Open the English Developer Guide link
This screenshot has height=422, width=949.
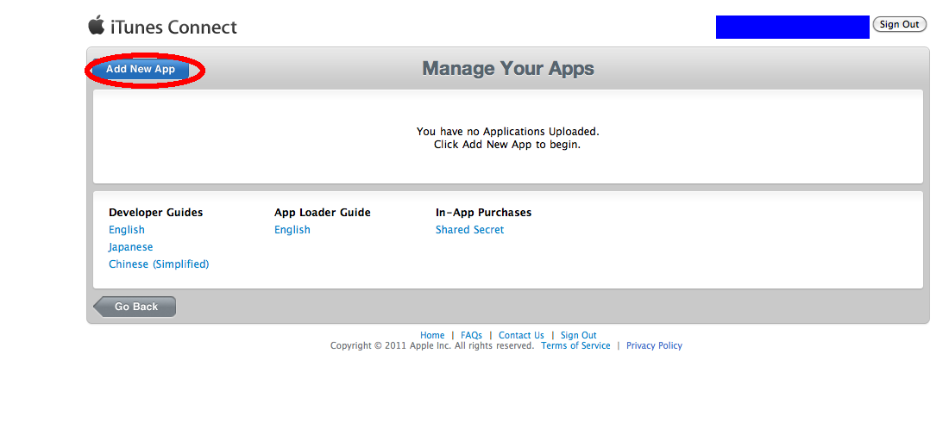(127, 230)
